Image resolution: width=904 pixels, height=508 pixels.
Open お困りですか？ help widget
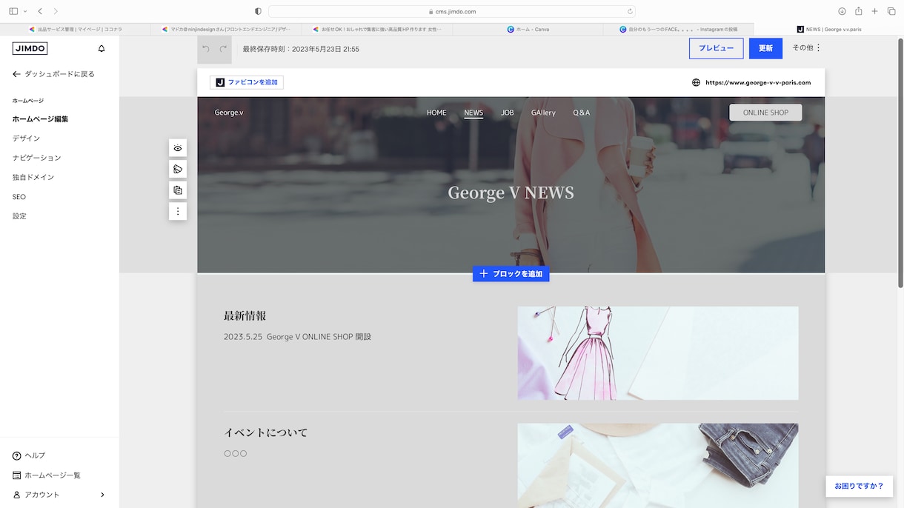[x=859, y=486]
